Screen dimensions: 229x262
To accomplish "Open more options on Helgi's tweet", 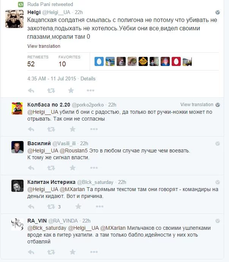I will pos(90,90).
